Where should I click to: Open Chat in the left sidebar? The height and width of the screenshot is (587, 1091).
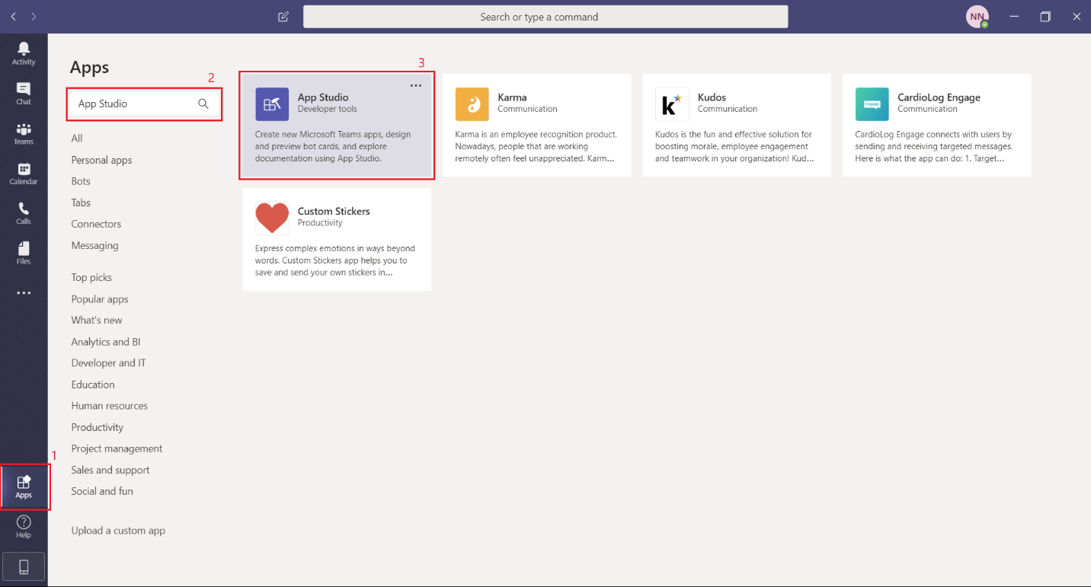24,93
